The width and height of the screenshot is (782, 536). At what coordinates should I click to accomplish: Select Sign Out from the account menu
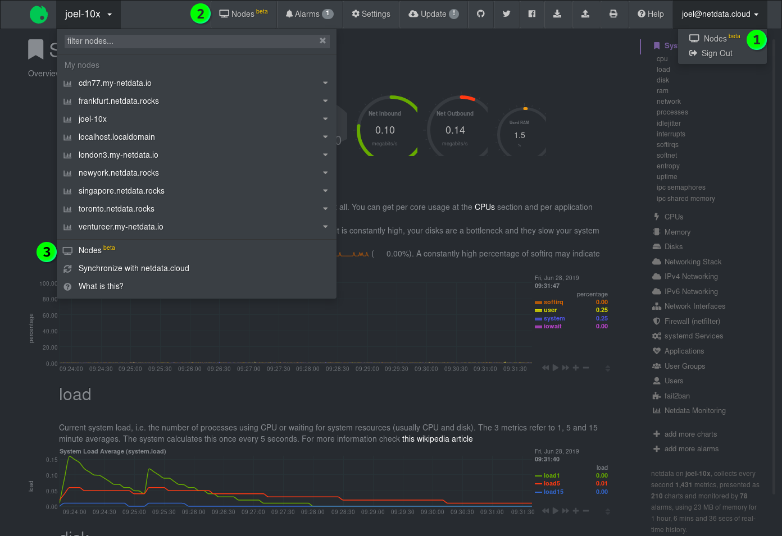point(711,53)
